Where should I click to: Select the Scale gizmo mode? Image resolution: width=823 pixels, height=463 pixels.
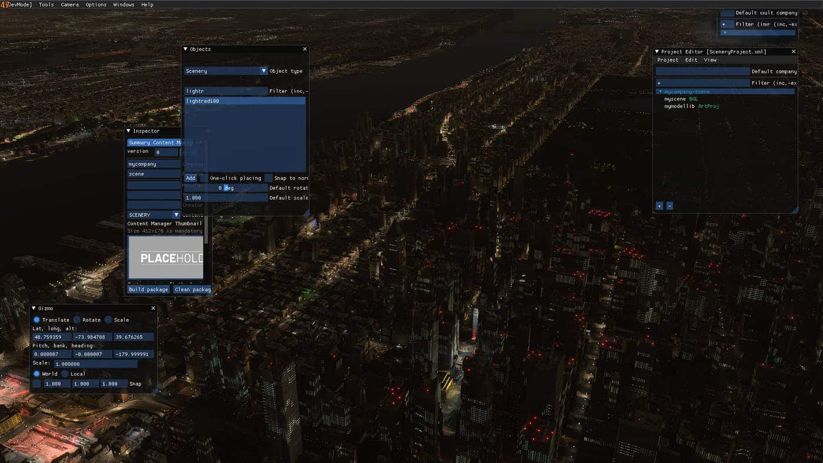click(108, 320)
